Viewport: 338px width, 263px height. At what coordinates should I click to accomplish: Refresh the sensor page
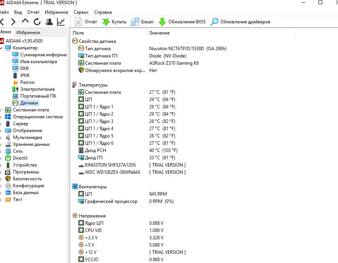37,22
